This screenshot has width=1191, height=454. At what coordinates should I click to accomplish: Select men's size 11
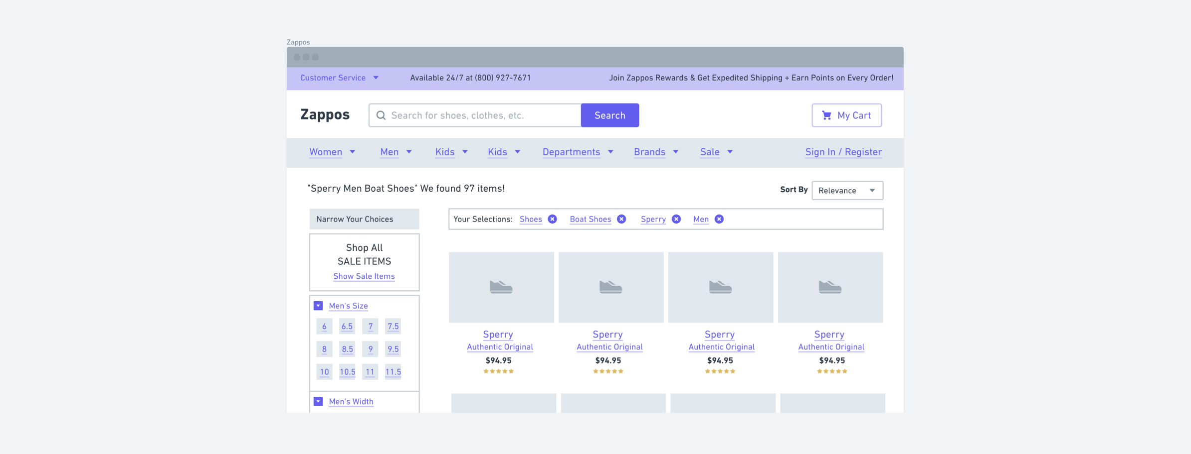point(370,372)
